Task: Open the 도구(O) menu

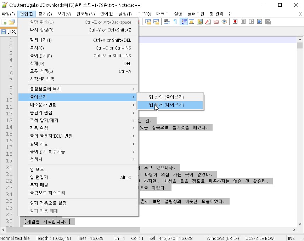Action: (x=144, y=14)
